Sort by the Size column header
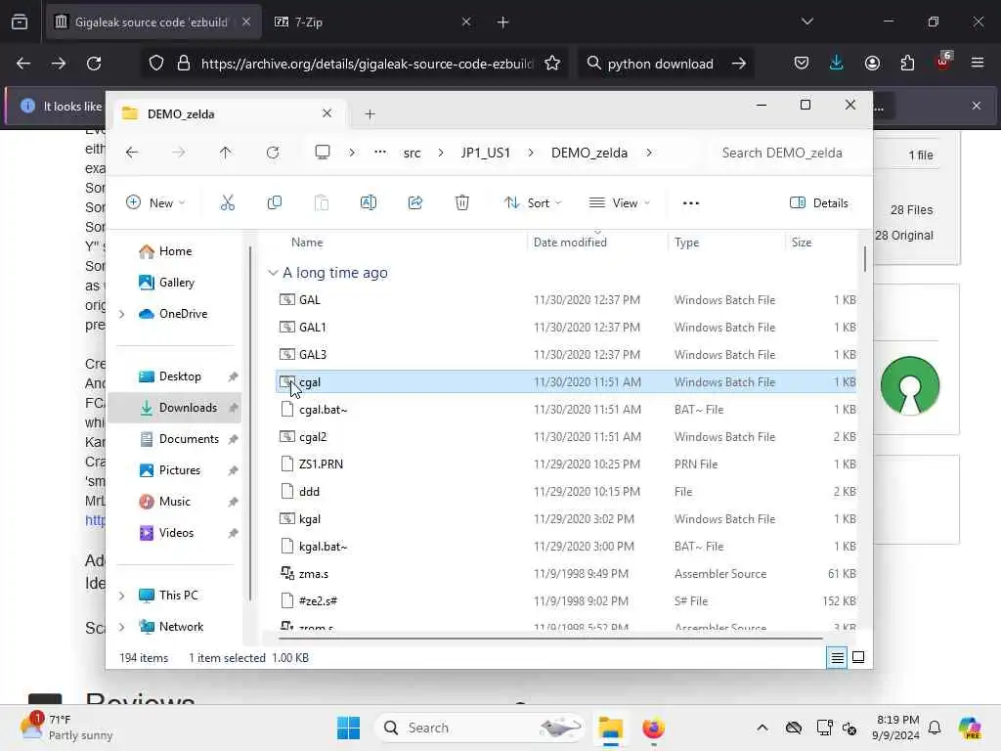 point(802,243)
